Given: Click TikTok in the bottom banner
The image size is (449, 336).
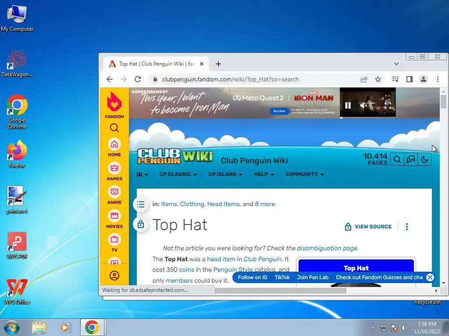Looking at the screenshot, I should [x=282, y=277].
